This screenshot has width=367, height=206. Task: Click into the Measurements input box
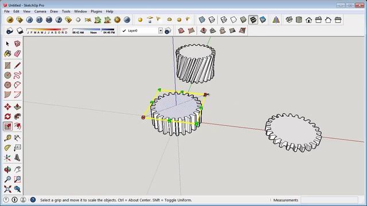click(x=329, y=200)
